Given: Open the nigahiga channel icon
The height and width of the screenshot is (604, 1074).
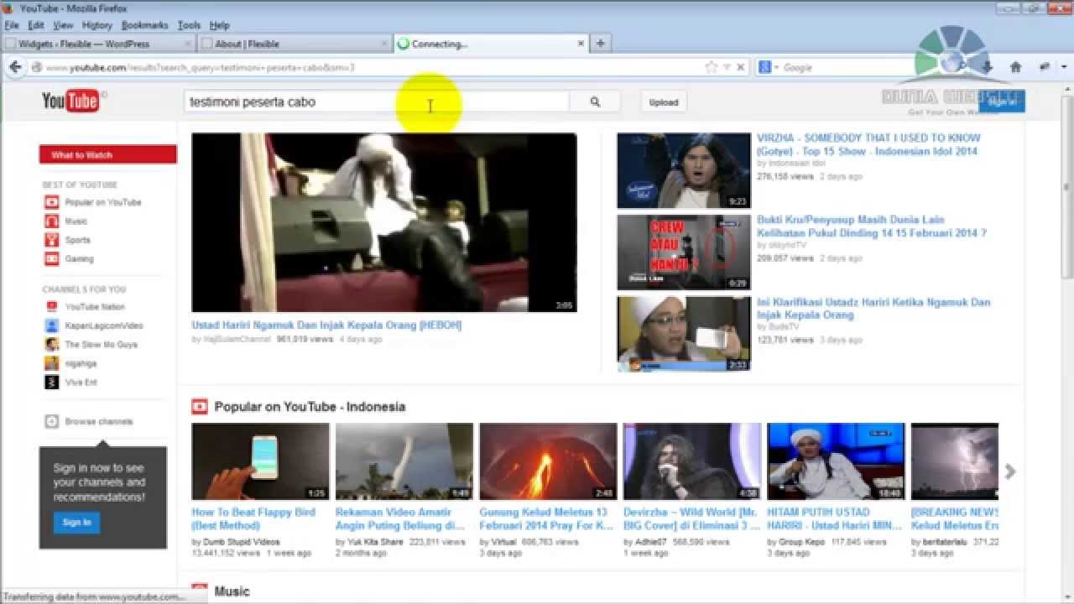Looking at the screenshot, I should [51, 363].
